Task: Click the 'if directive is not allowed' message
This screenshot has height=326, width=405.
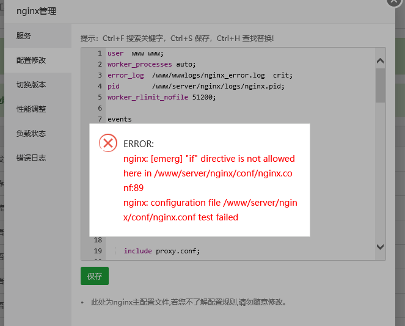Action: click(x=209, y=173)
